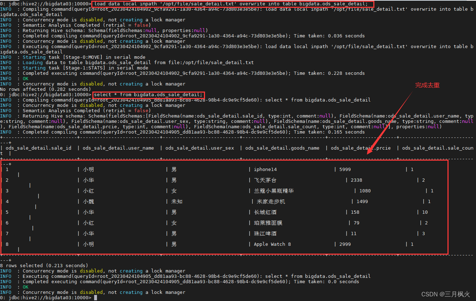The width and height of the screenshot is (476, 301).
Task: Click the '8 rows selected (0.213 seconds)' line
Action: (44, 266)
